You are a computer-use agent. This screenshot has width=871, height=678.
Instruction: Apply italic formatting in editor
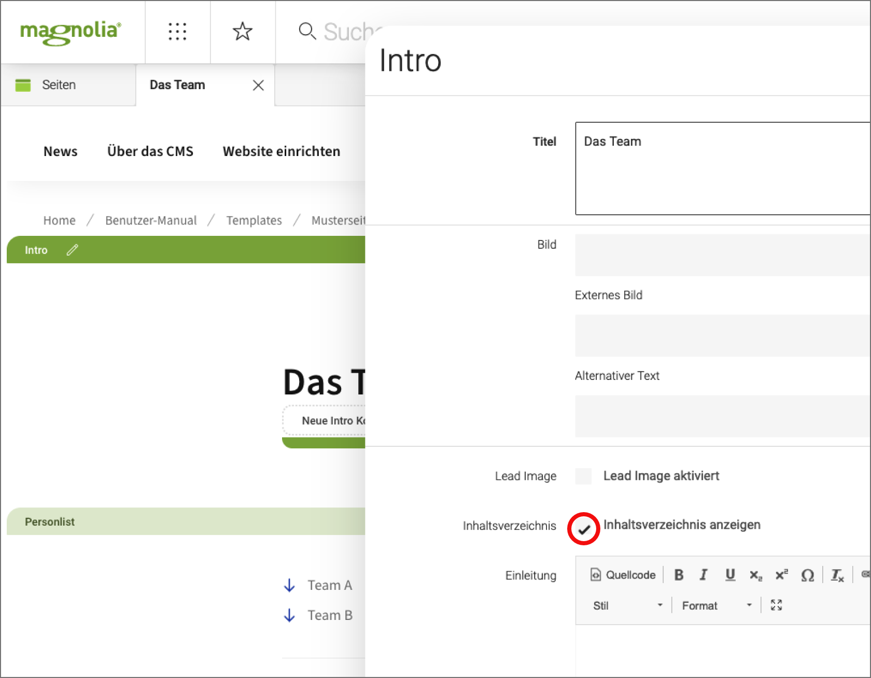704,575
